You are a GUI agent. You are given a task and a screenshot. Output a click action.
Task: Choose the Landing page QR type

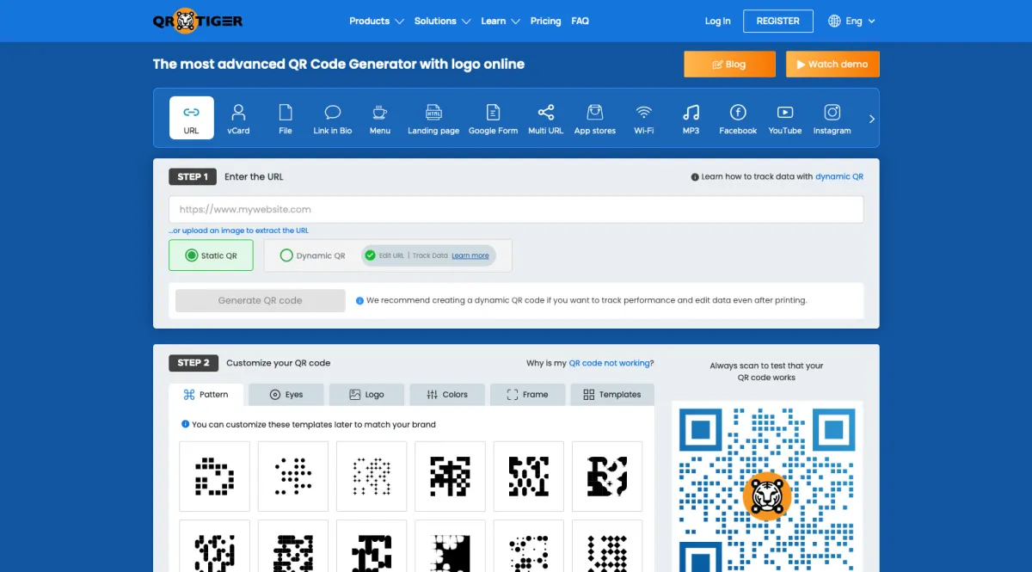433,118
